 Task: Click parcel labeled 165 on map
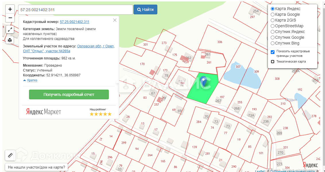point(163,161)
